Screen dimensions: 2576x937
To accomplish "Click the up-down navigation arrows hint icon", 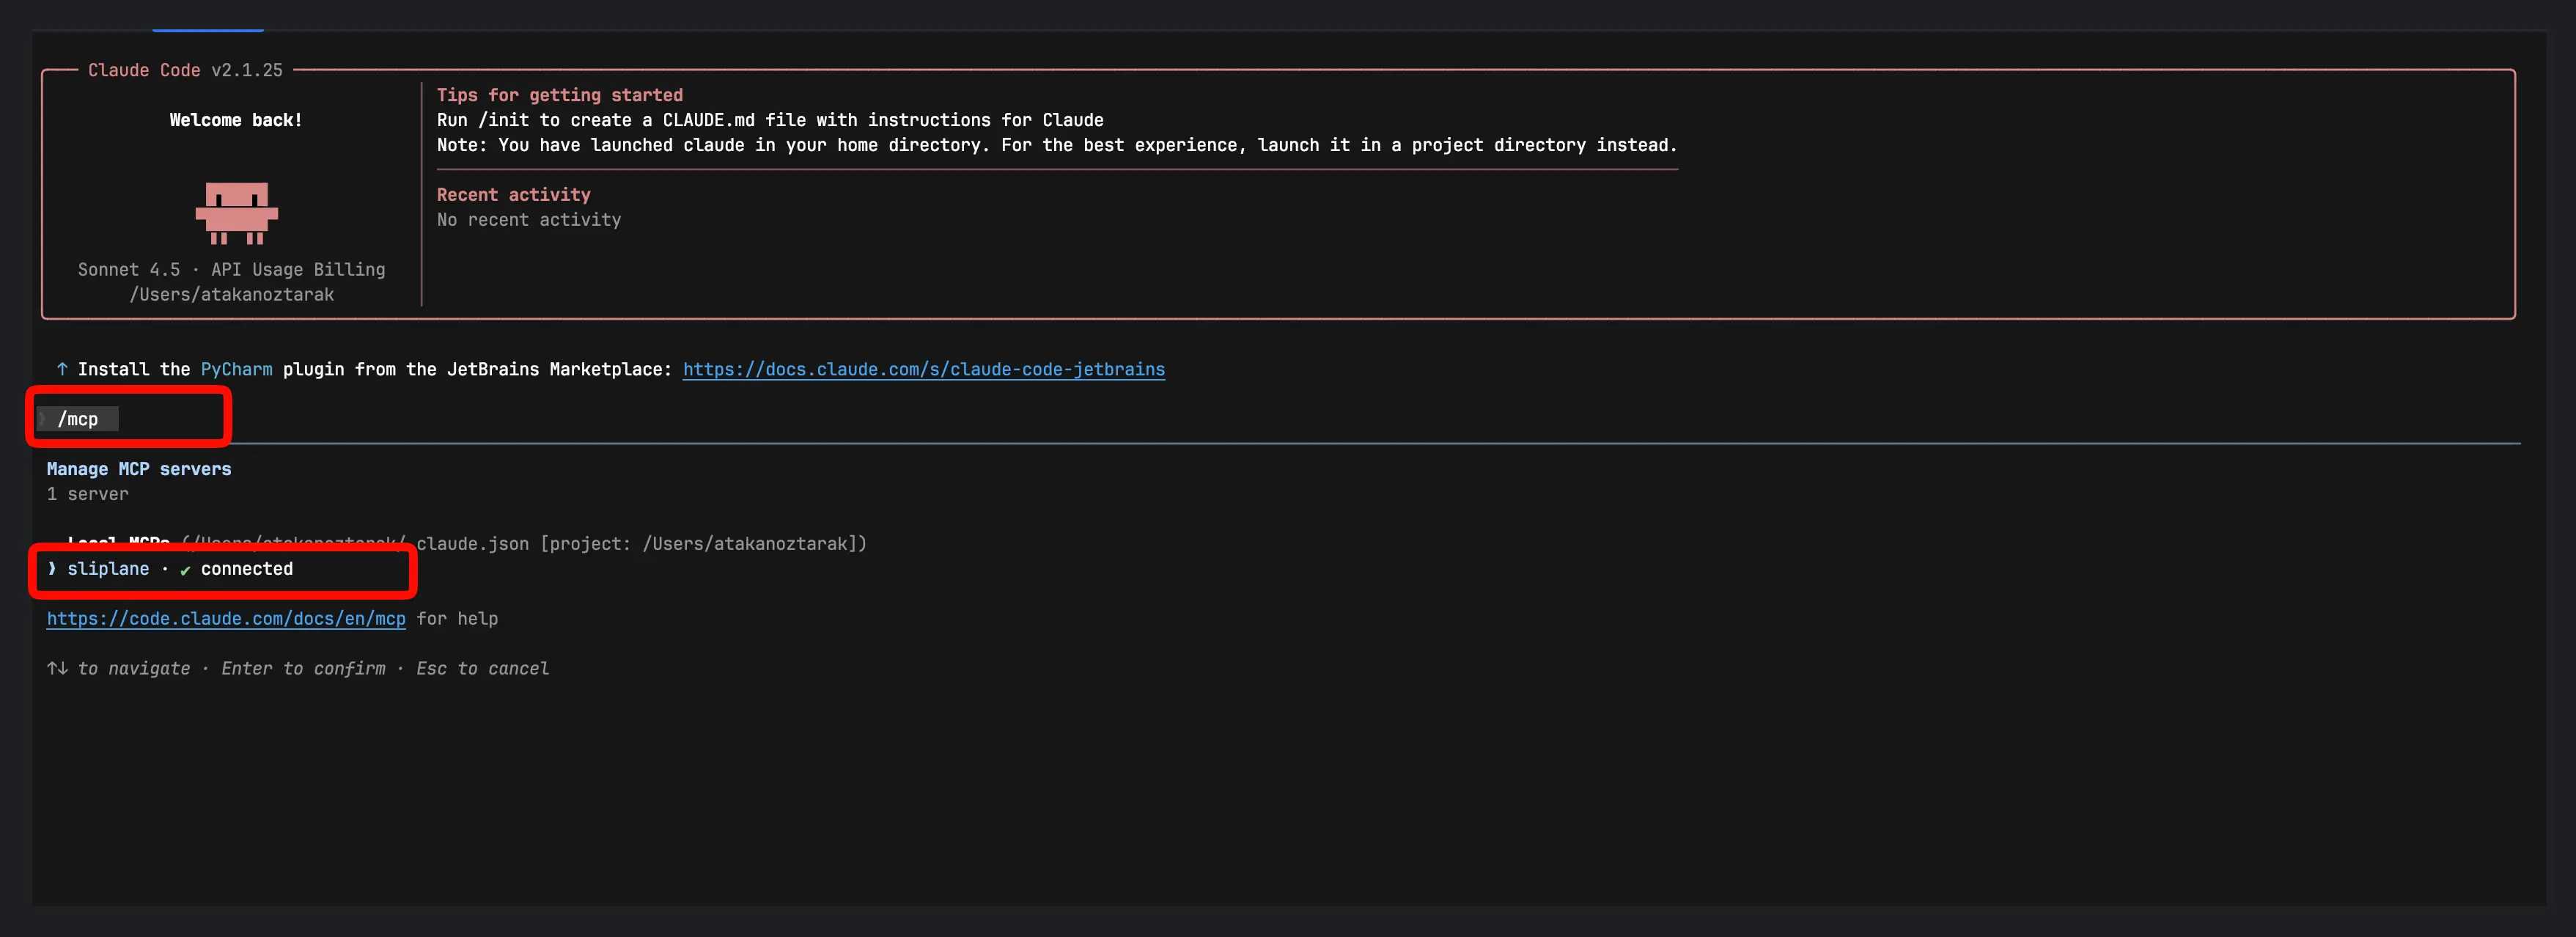I will click(57, 668).
